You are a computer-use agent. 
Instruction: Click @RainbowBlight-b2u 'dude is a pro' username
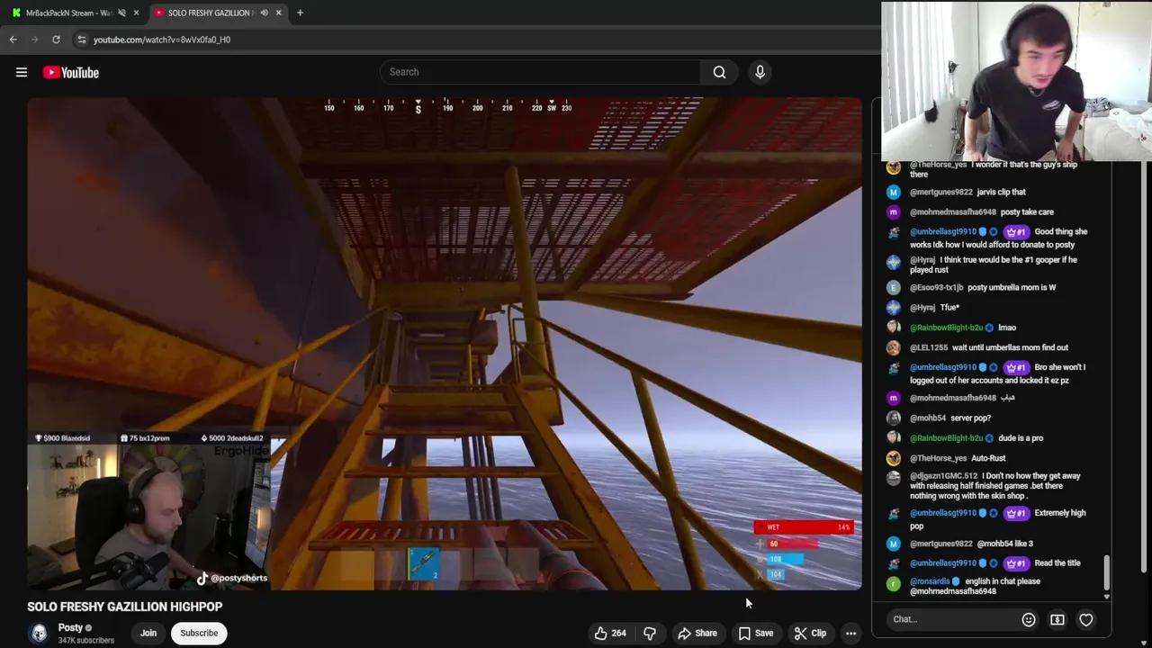946,438
